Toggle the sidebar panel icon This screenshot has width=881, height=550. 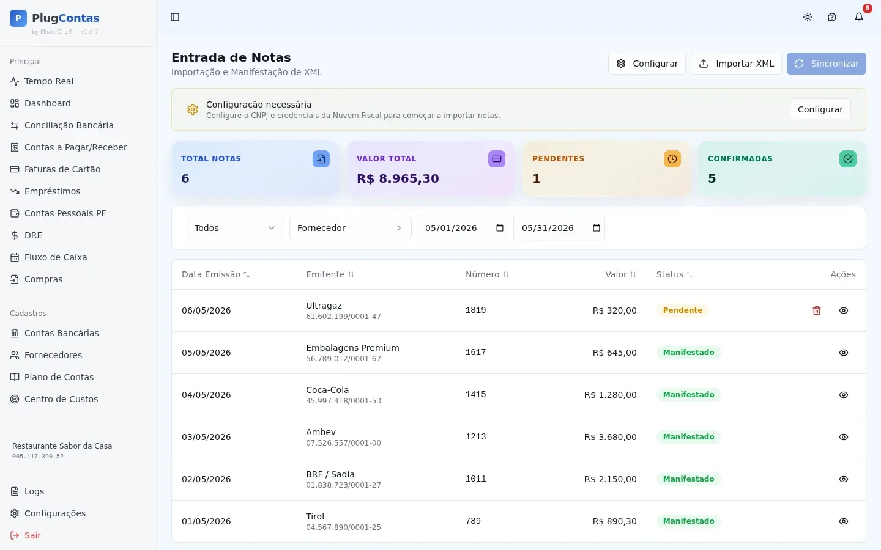click(x=175, y=17)
